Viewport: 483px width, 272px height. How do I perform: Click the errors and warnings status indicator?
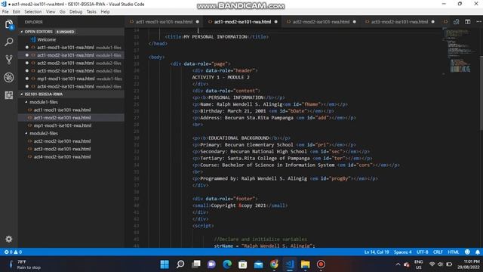coord(13,252)
